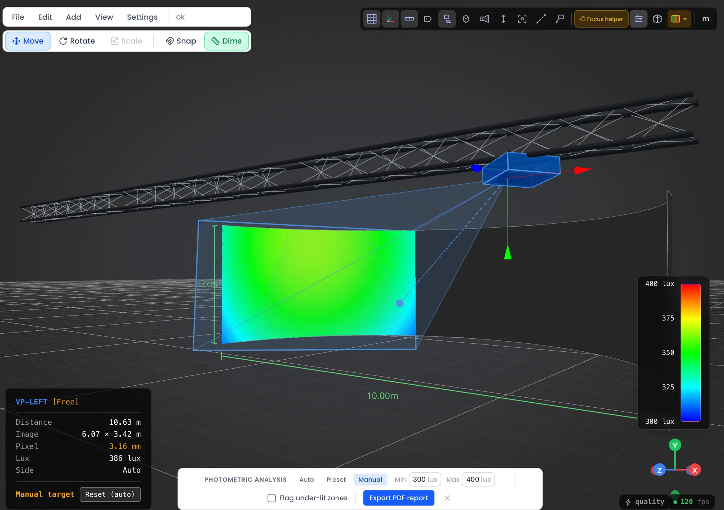
Task: Click the X axis on orientation gizmo
Action: [694, 470]
